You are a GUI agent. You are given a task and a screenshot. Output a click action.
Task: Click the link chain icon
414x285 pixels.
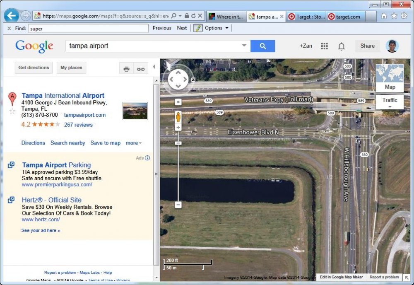[x=141, y=69]
